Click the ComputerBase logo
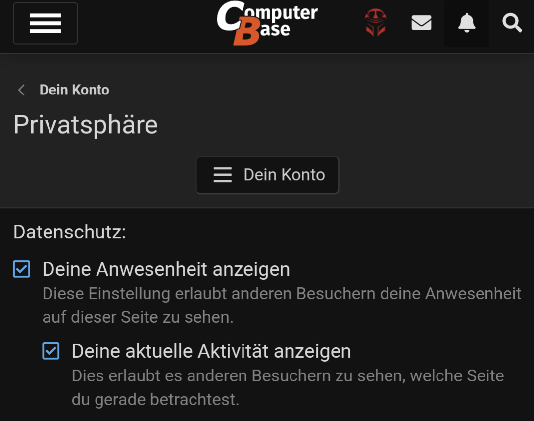 pos(267,22)
